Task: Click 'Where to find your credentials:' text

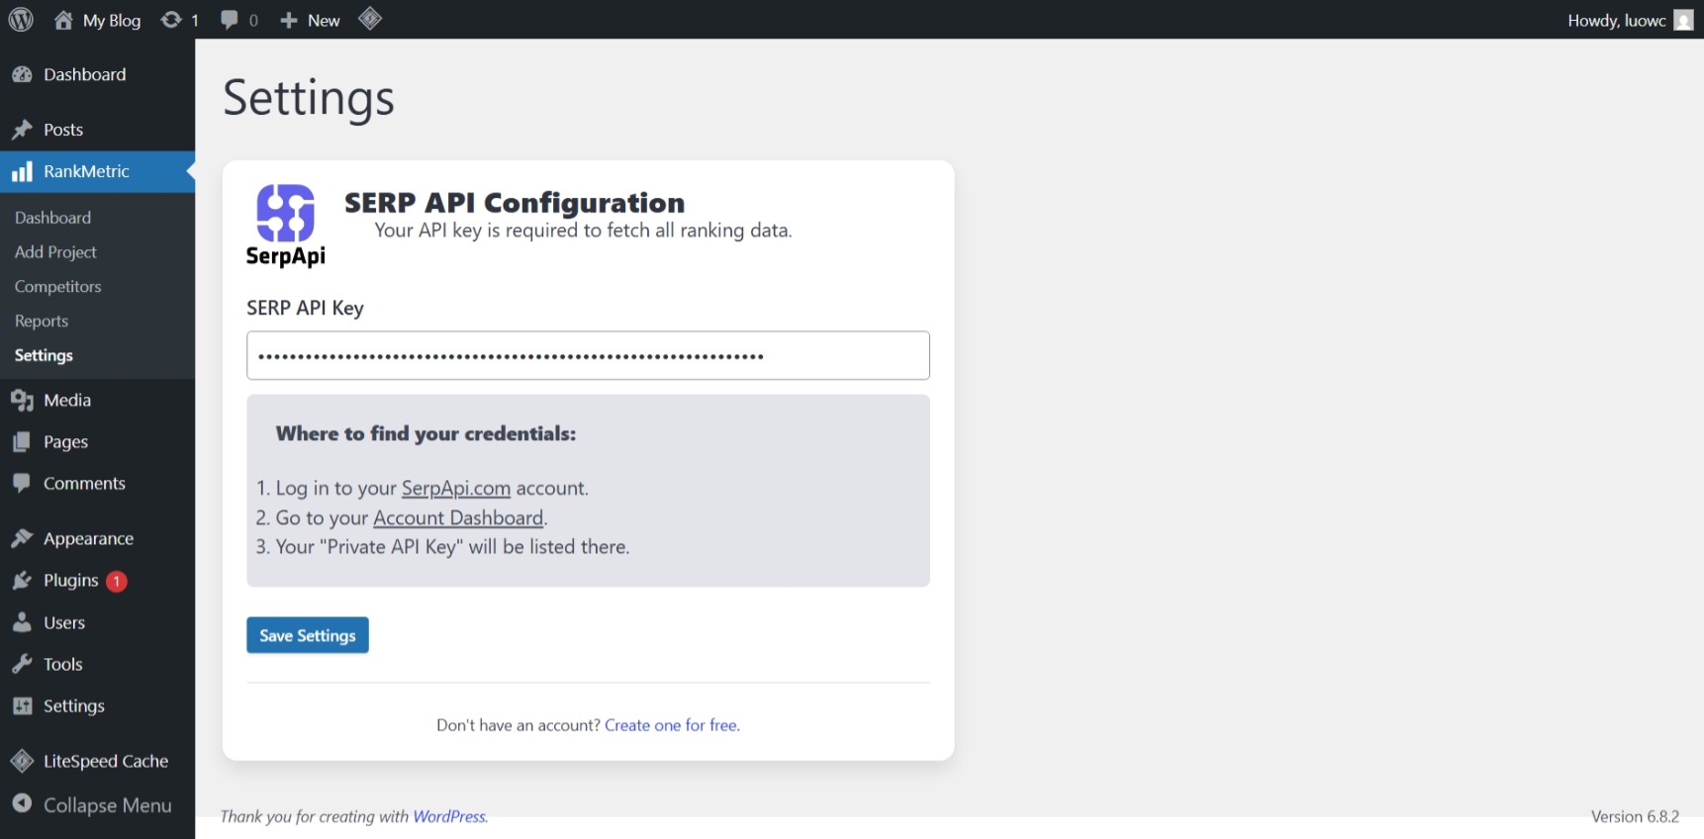Action: [426, 433]
